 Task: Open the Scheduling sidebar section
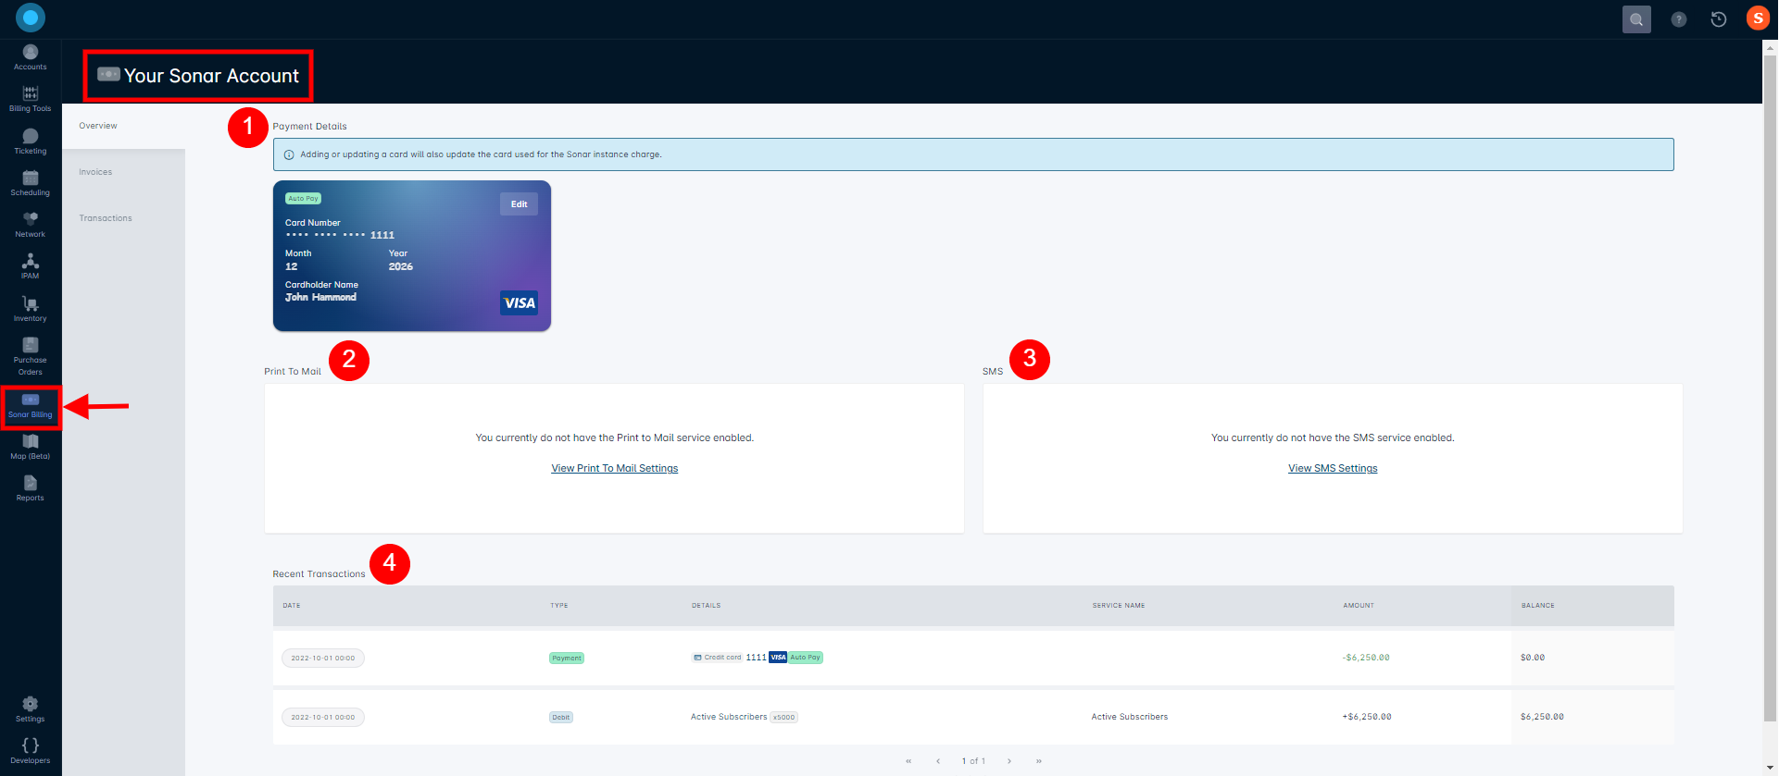31,183
